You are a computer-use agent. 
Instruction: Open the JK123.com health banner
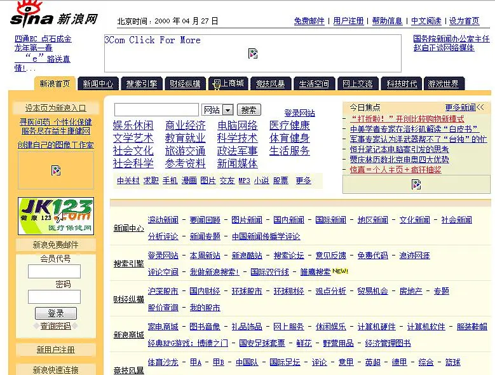pos(56,216)
